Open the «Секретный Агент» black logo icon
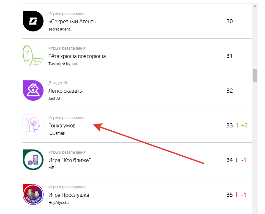 point(33,21)
